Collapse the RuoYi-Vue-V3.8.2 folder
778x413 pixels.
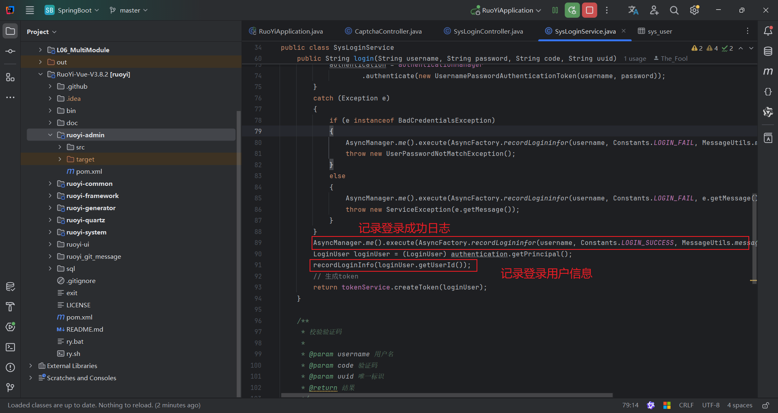[x=40, y=74]
